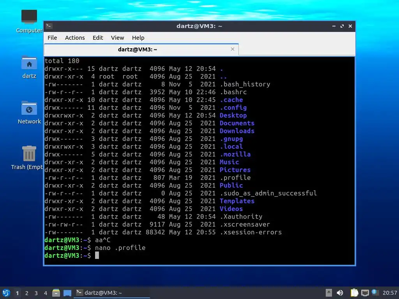Open the update notification tray icon
Screen dimensions: 399x299
(x=374, y=292)
